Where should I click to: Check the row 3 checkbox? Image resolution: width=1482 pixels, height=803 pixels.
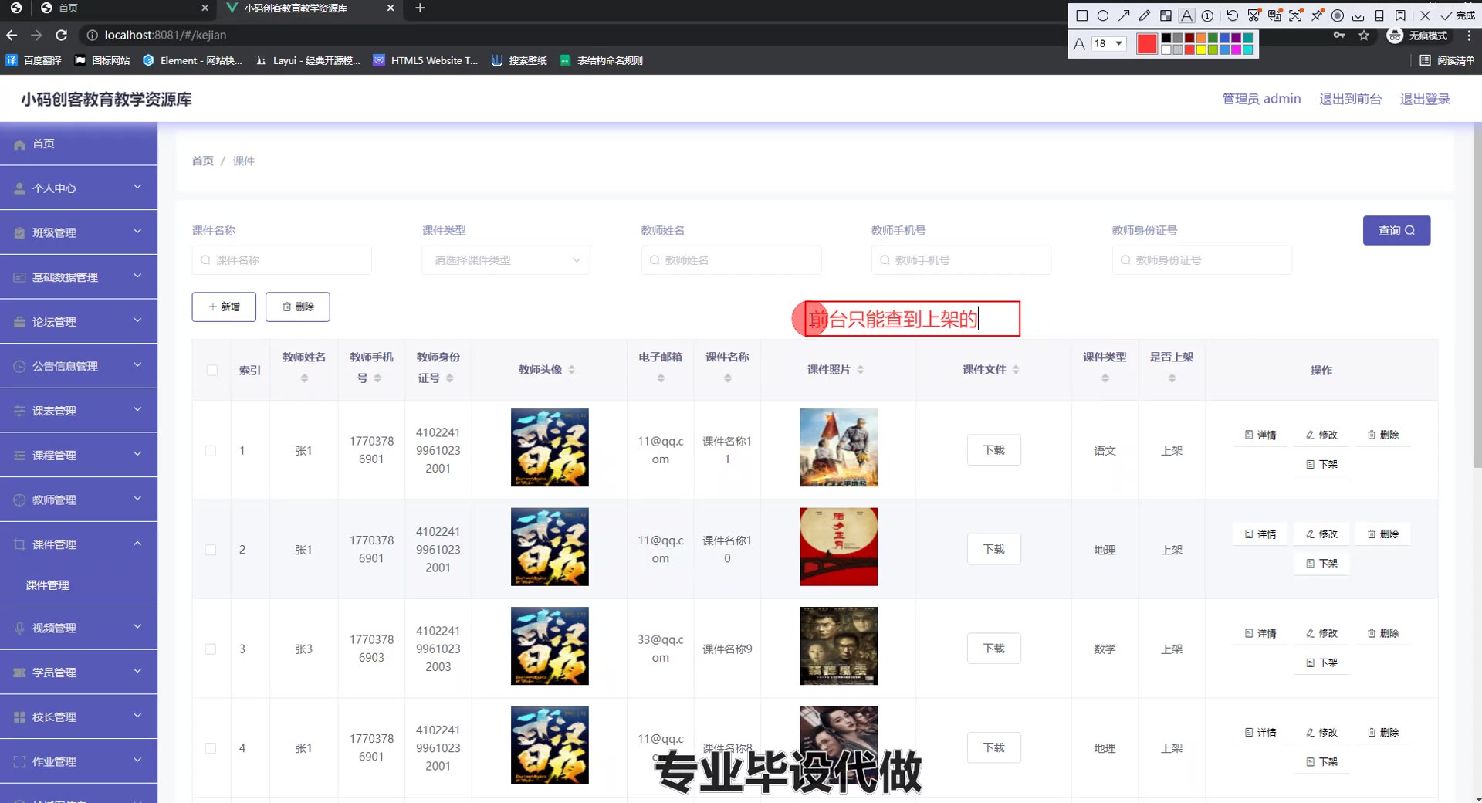211,649
